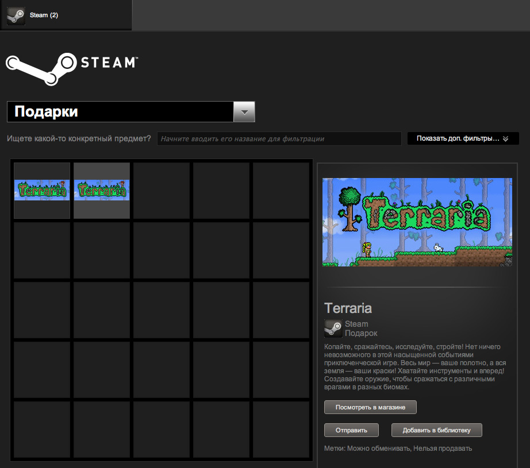This screenshot has width=530, height=468.
Task: Click the Steam Подарок item type label
Action: point(360,328)
